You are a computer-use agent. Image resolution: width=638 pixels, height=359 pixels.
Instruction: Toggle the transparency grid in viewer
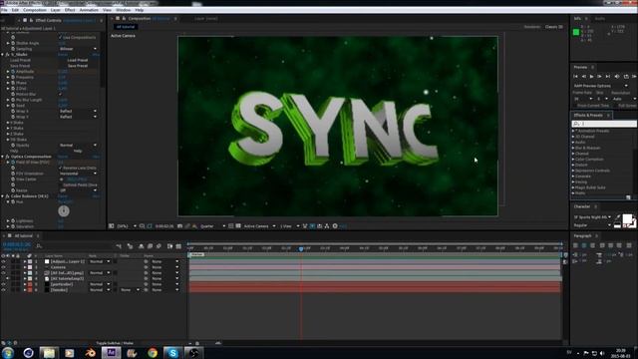click(238, 226)
